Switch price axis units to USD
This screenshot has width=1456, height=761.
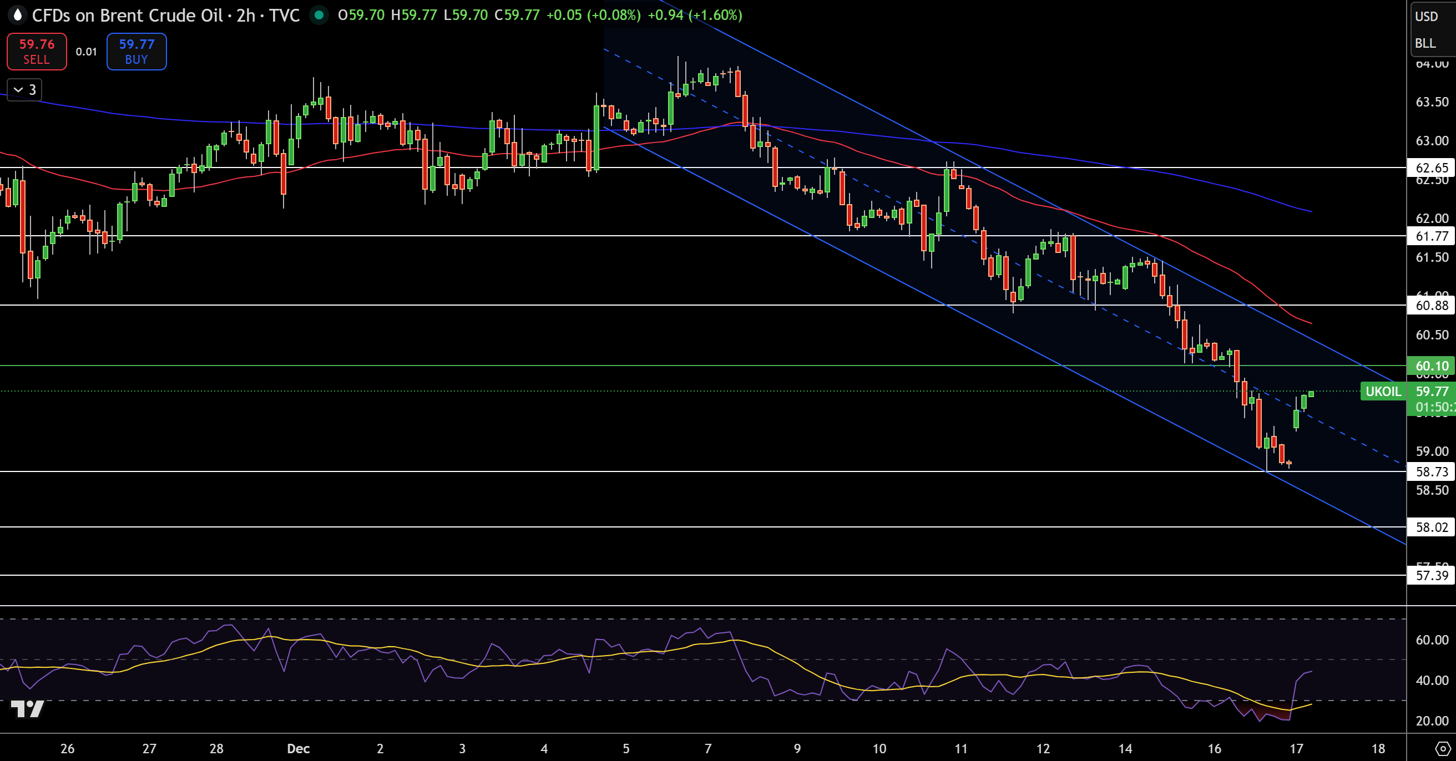[x=1428, y=16]
